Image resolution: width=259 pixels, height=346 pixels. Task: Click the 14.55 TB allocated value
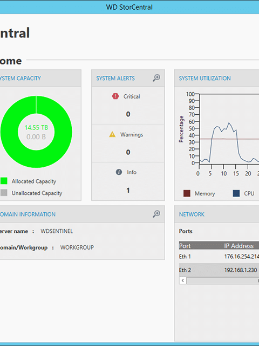36,128
